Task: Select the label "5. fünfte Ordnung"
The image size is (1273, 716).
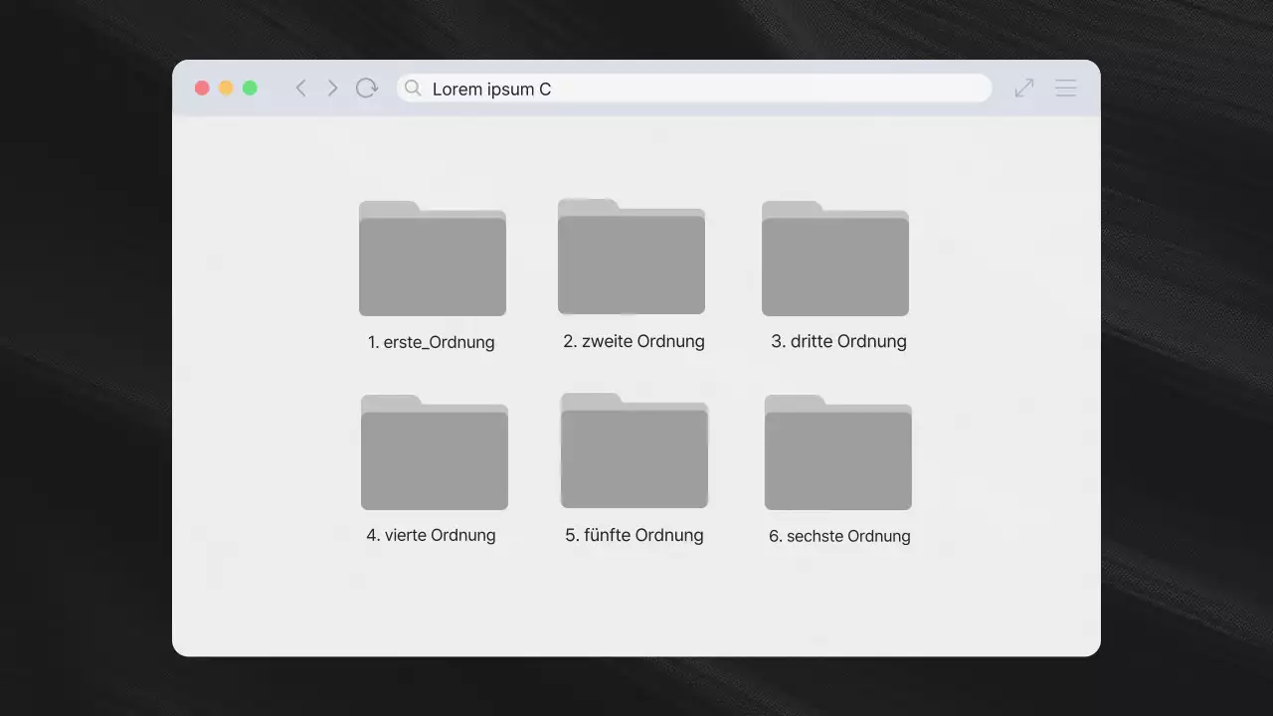Action: point(634,535)
